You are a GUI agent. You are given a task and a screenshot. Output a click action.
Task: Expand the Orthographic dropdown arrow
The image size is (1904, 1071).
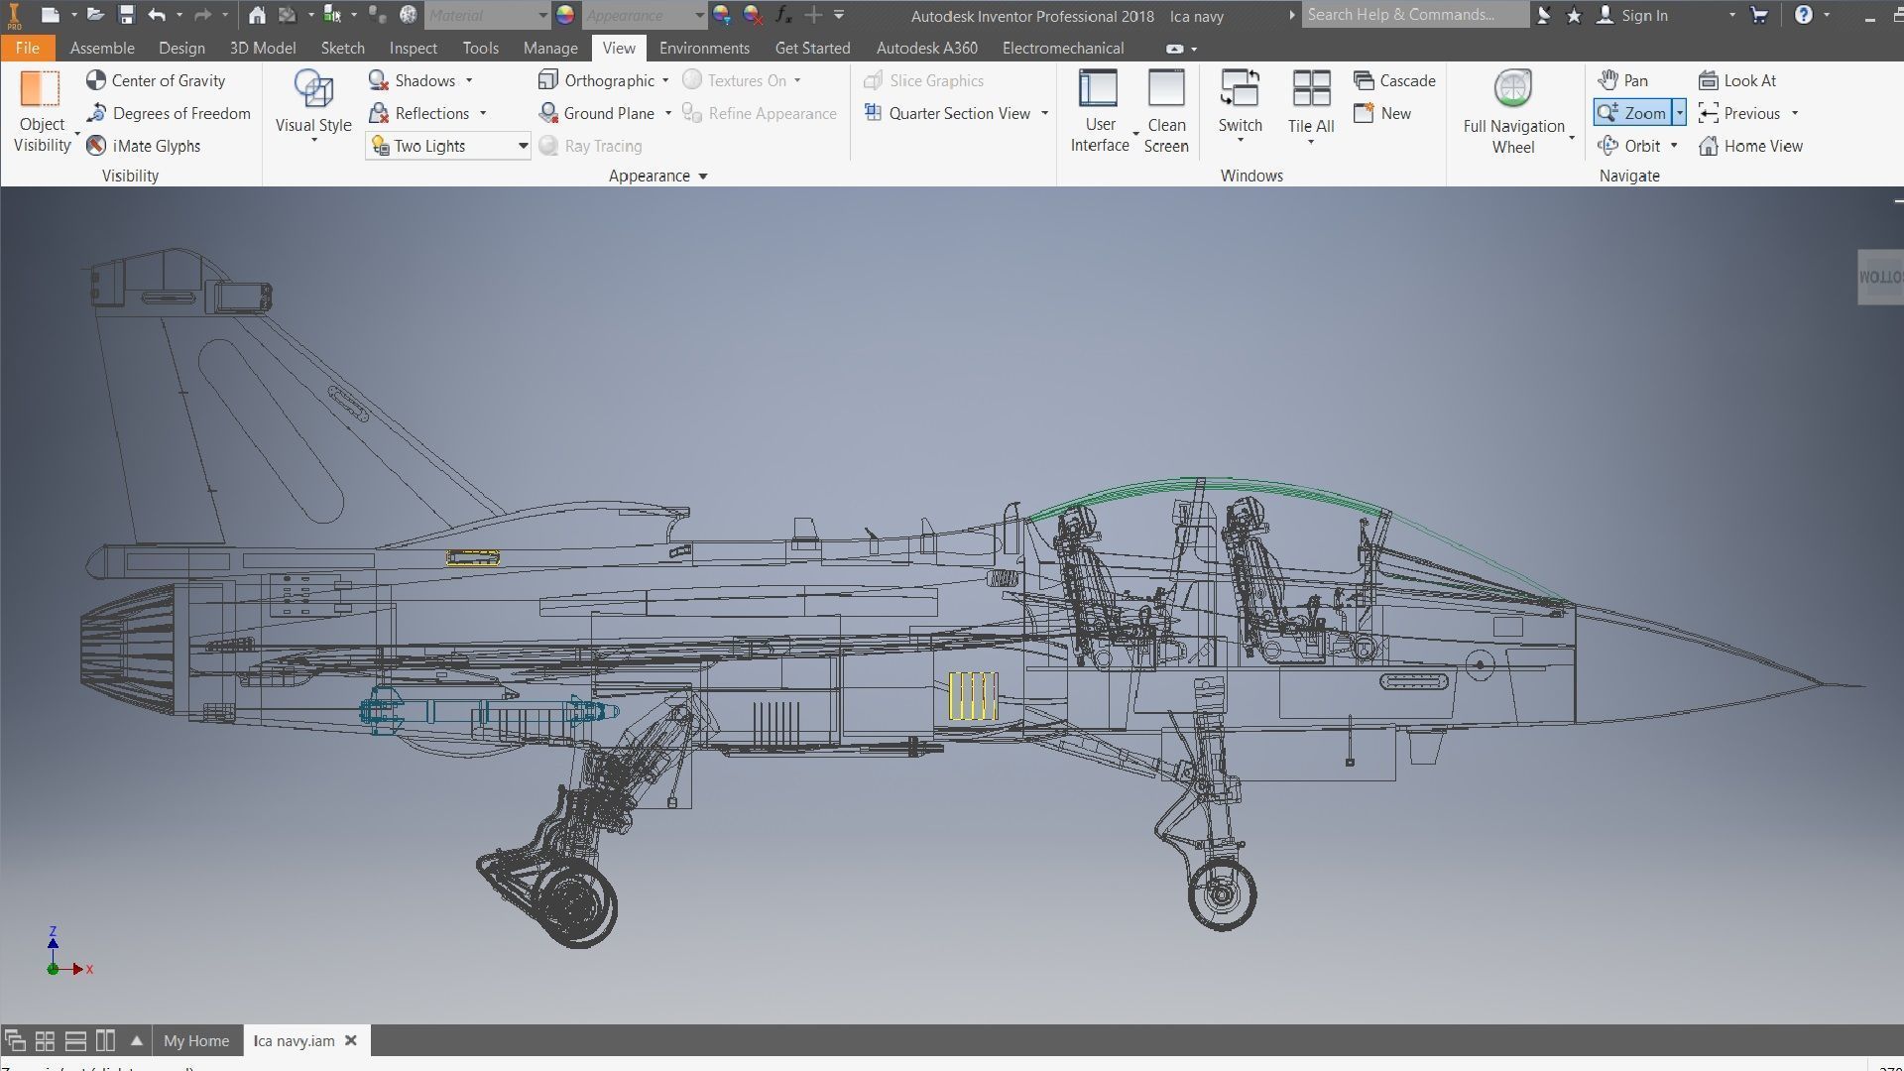(x=665, y=80)
